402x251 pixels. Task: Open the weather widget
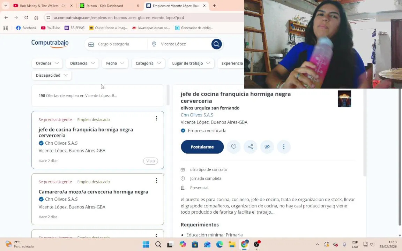[20, 244]
